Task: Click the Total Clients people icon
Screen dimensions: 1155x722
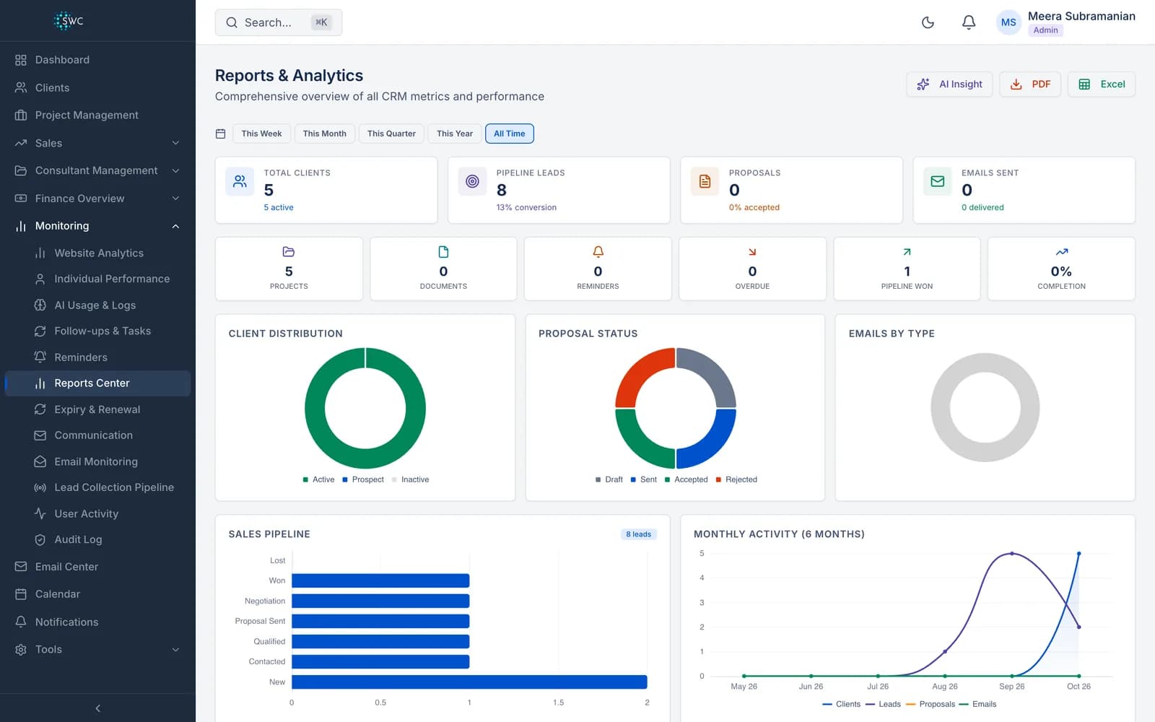Action: point(240,181)
